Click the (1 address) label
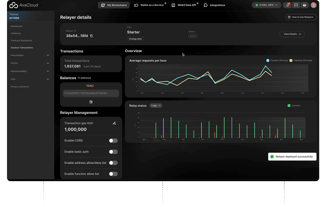Viewport: 328px width, 207px height. click(x=84, y=78)
